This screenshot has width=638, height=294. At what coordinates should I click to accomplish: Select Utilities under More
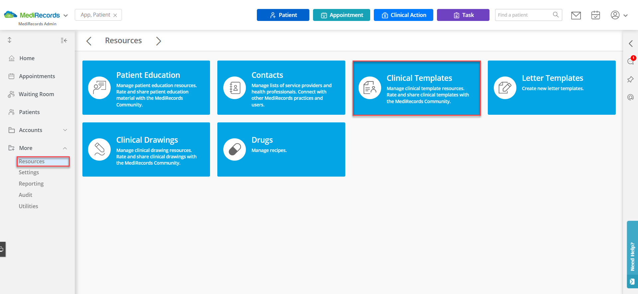click(x=28, y=206)
